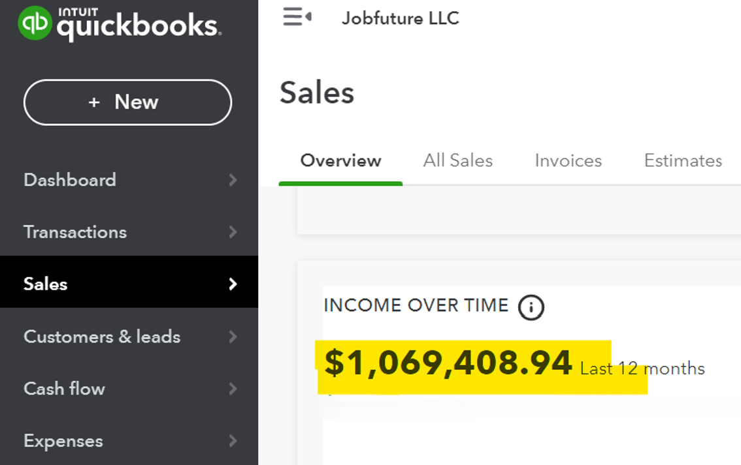The width and height of the screenshot is (741, 465).
Task: Click the $1,069,408.94 income total
Action: pos(448,363)
